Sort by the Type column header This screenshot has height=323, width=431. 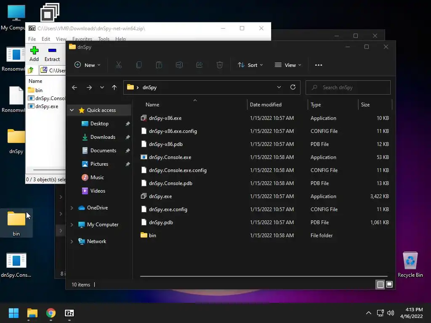333,105
